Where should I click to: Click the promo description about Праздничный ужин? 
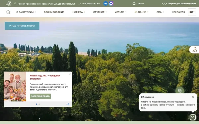(x=49, y=87)
